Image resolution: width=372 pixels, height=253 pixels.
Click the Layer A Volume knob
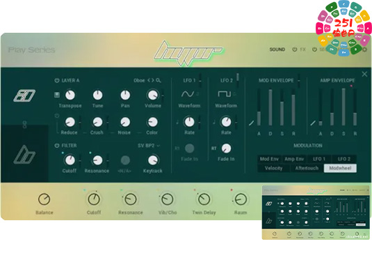(x=153, y=95)
